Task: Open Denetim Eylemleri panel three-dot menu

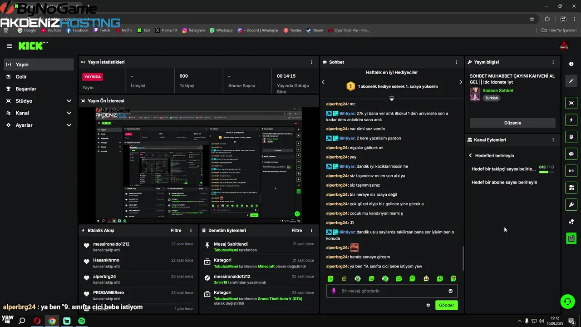Action: tap(311, 230)
